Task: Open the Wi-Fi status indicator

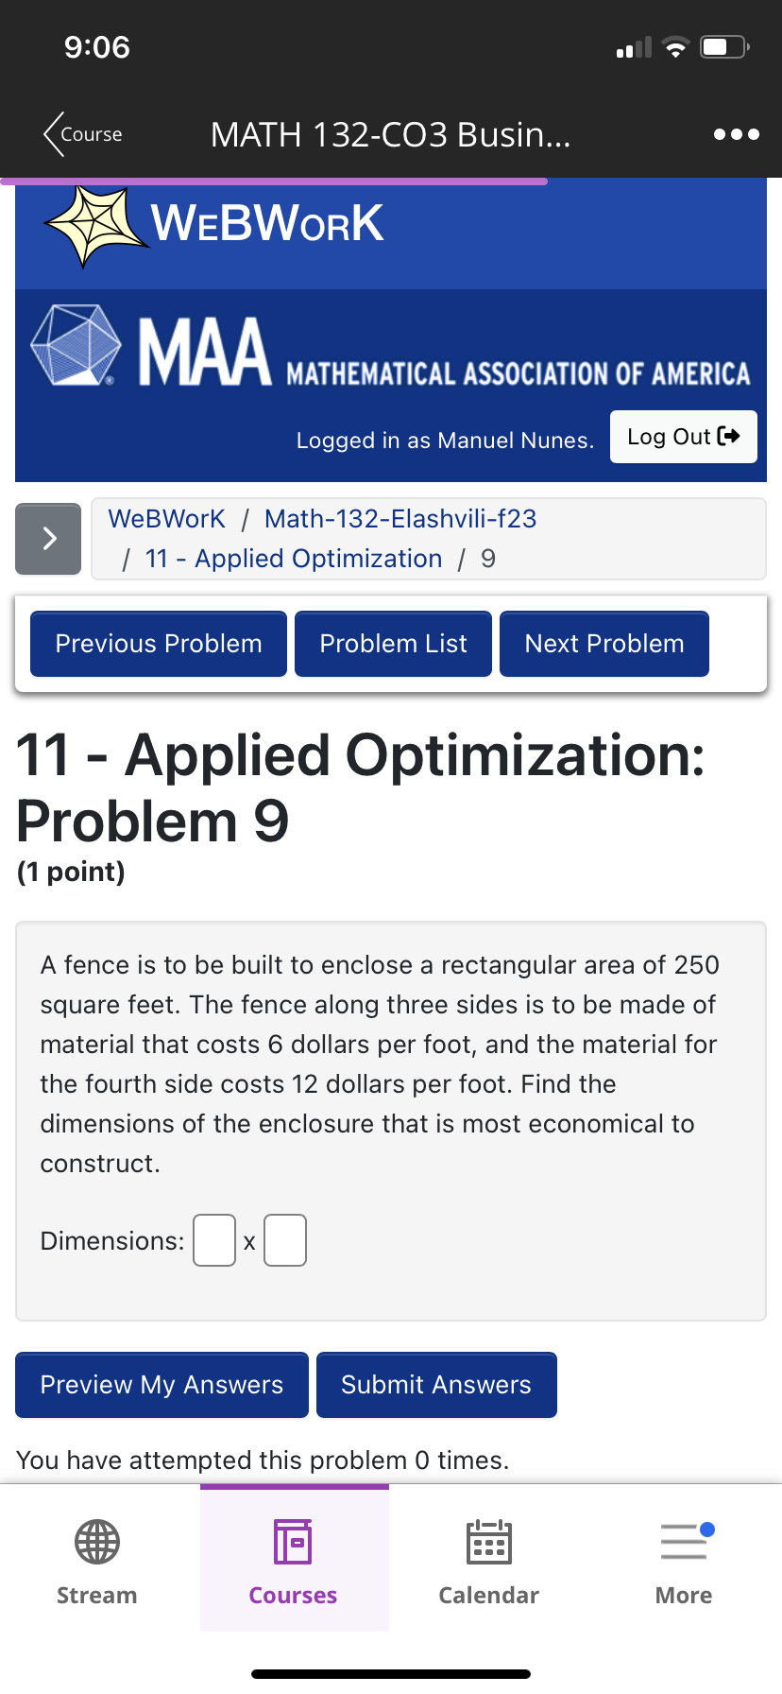Action: (x=674, y=45)
